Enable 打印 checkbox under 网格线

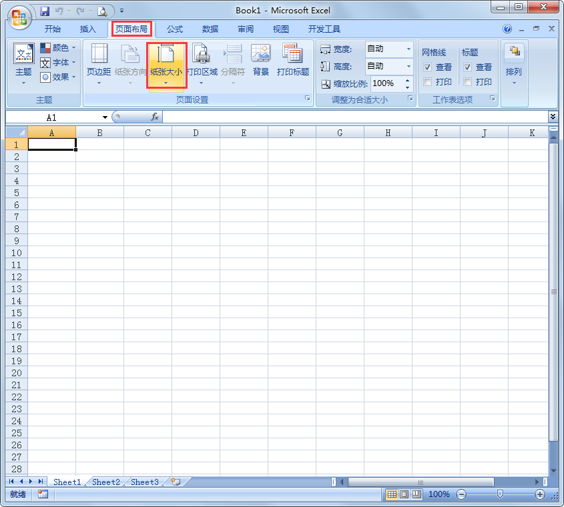(427, 81)
